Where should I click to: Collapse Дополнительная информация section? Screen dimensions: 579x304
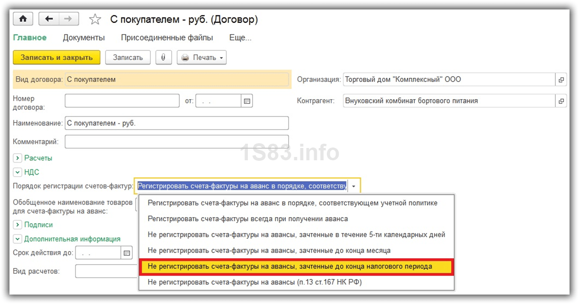pos(18,239)
